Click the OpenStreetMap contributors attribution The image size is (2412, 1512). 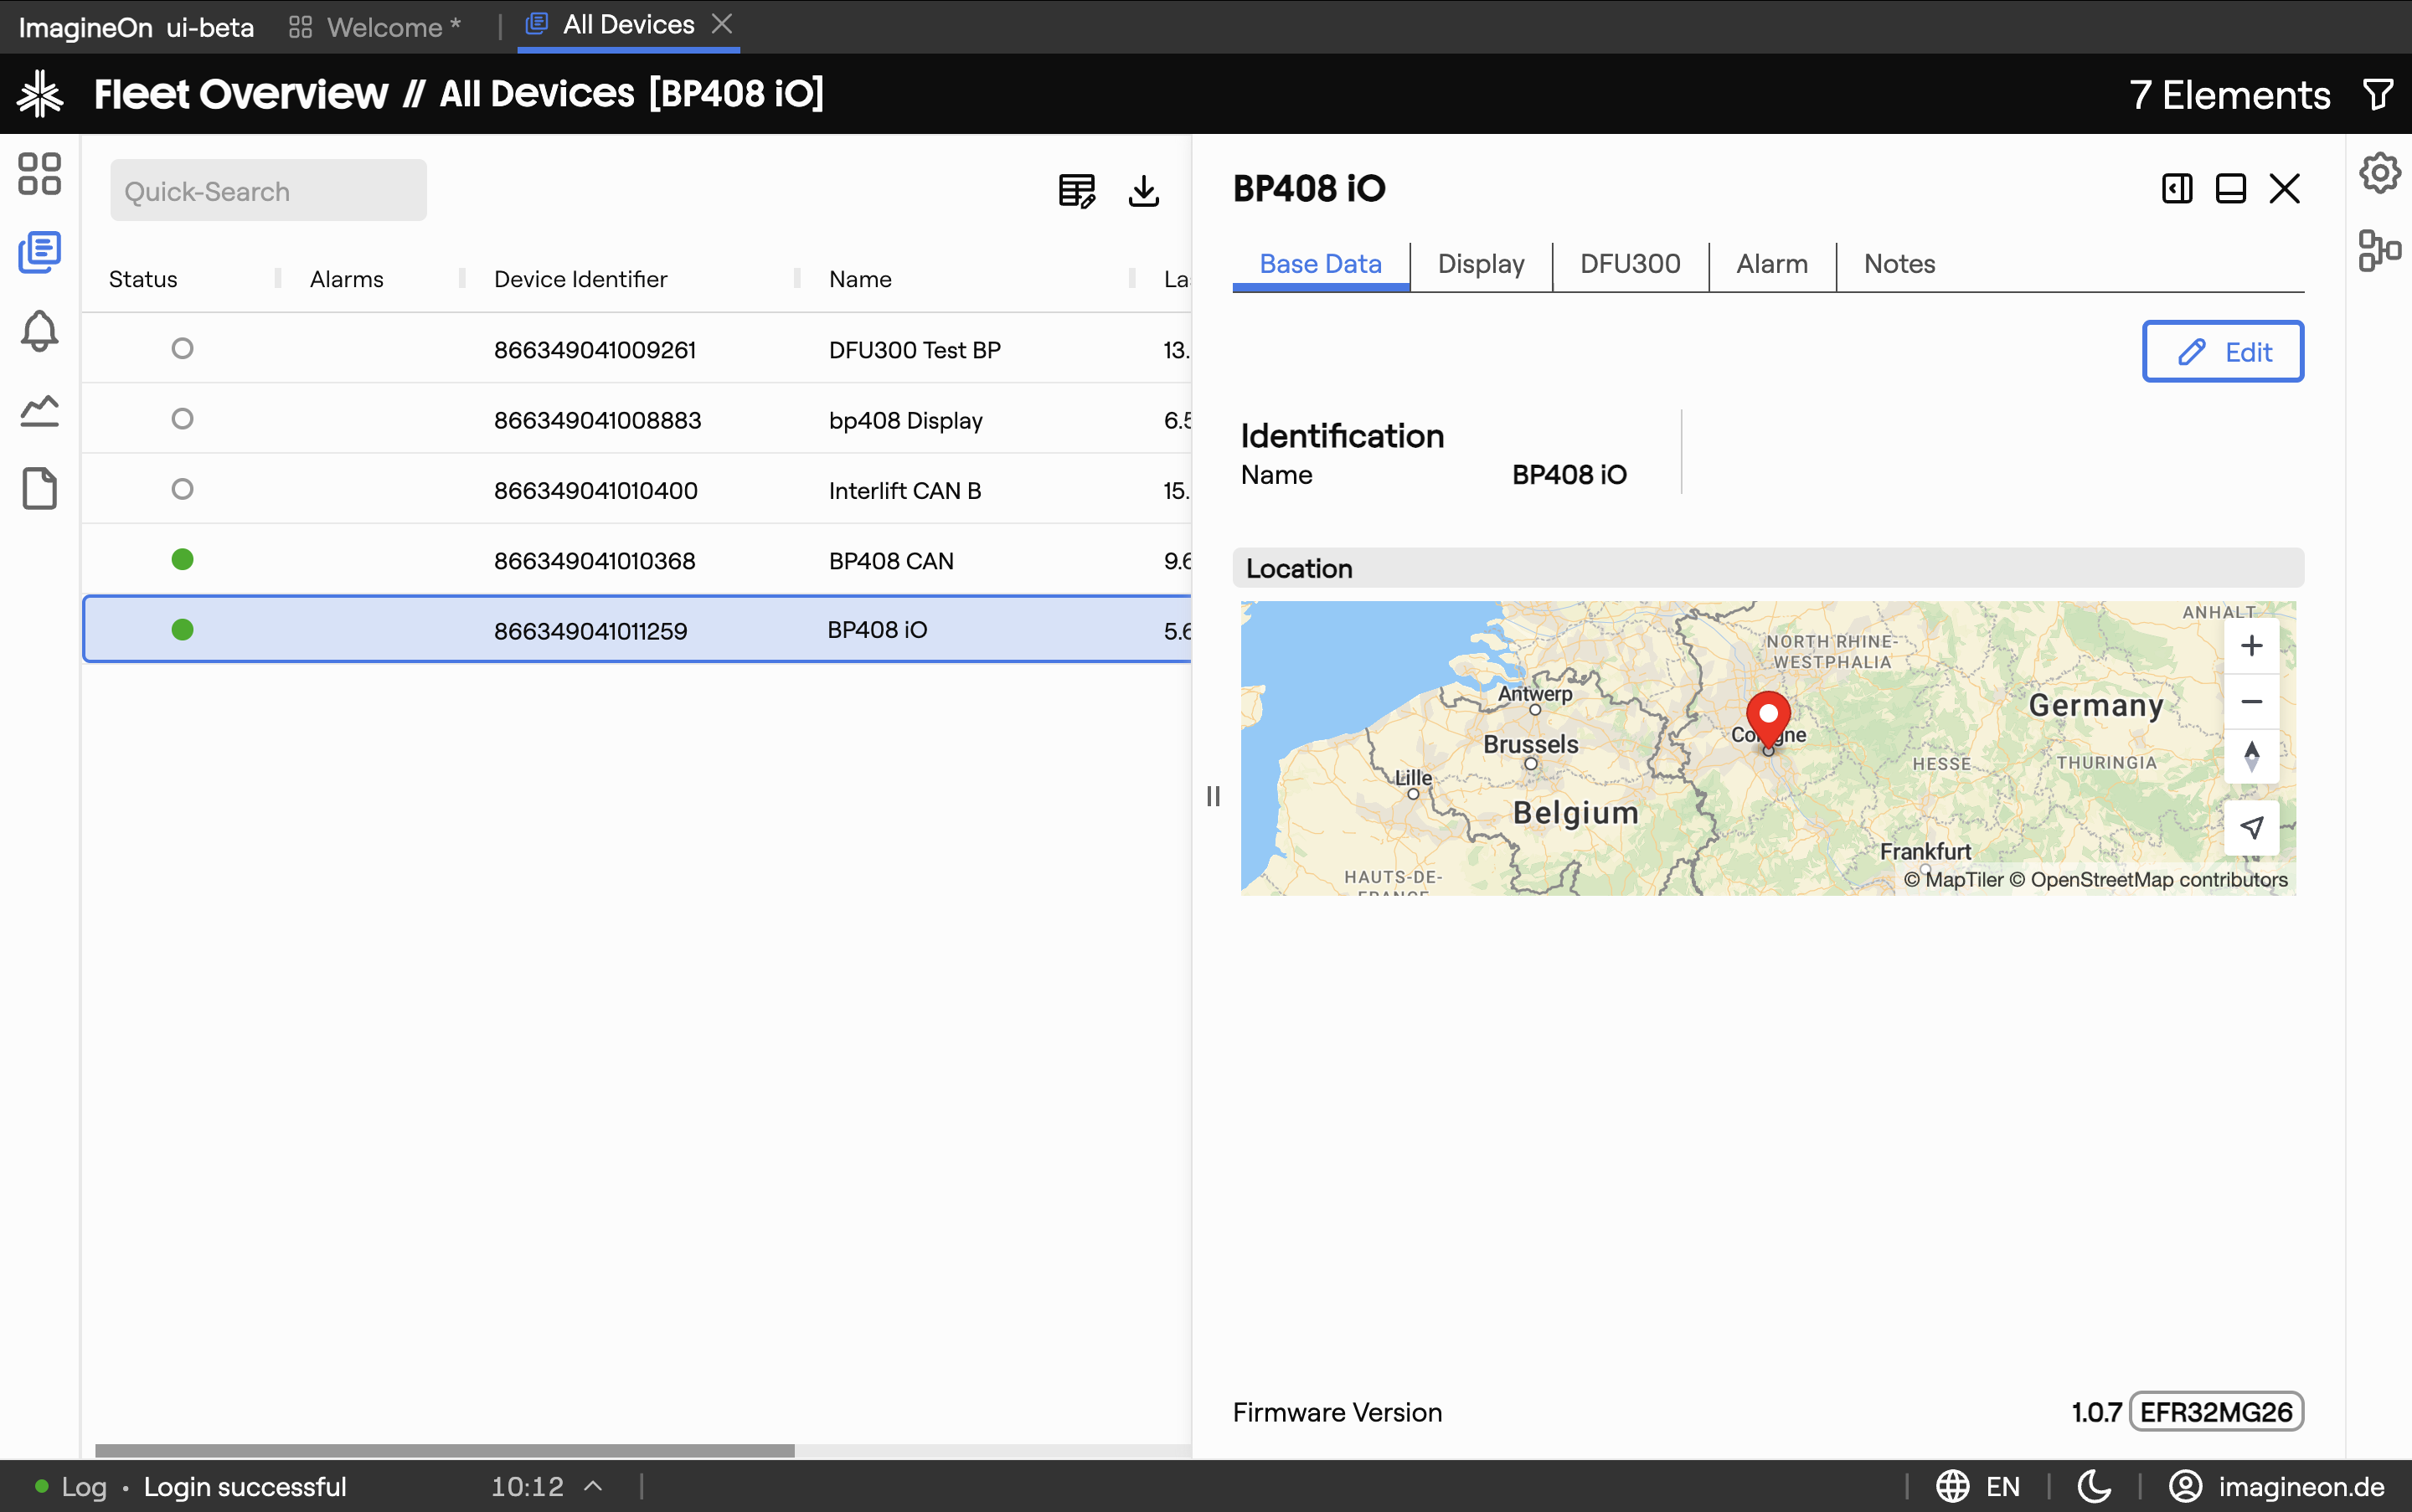[x=2148, y=879]
